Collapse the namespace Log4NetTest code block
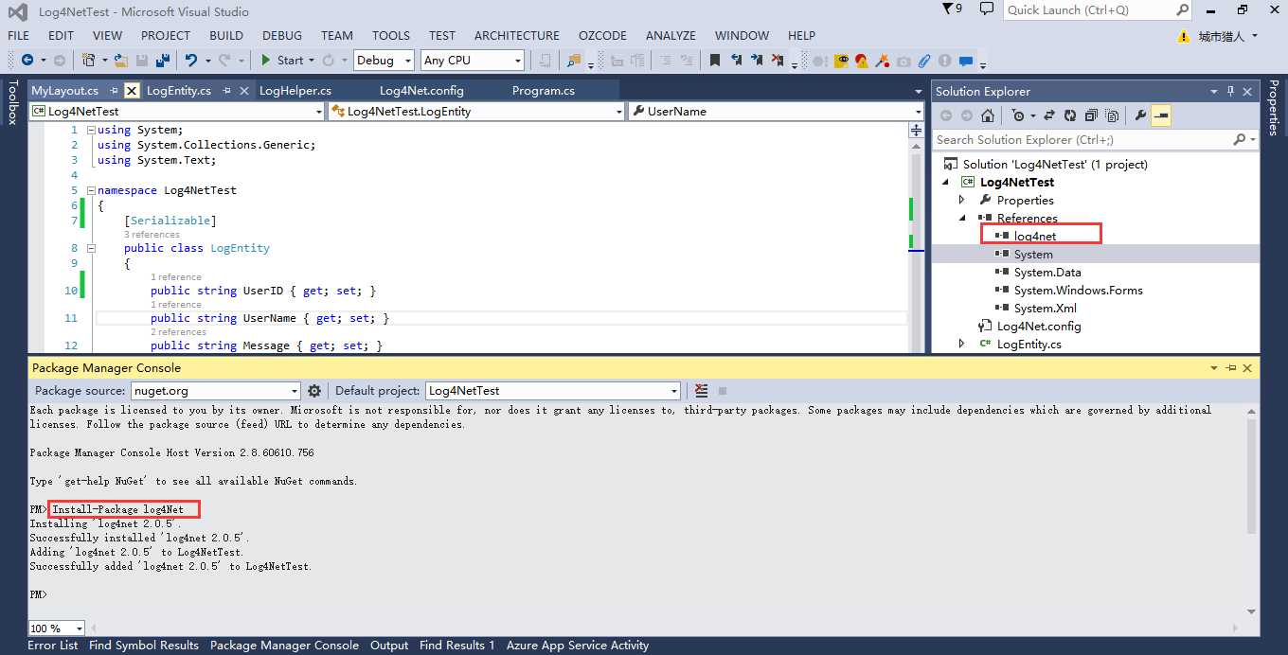1288x655 pixels. point(91,190)
